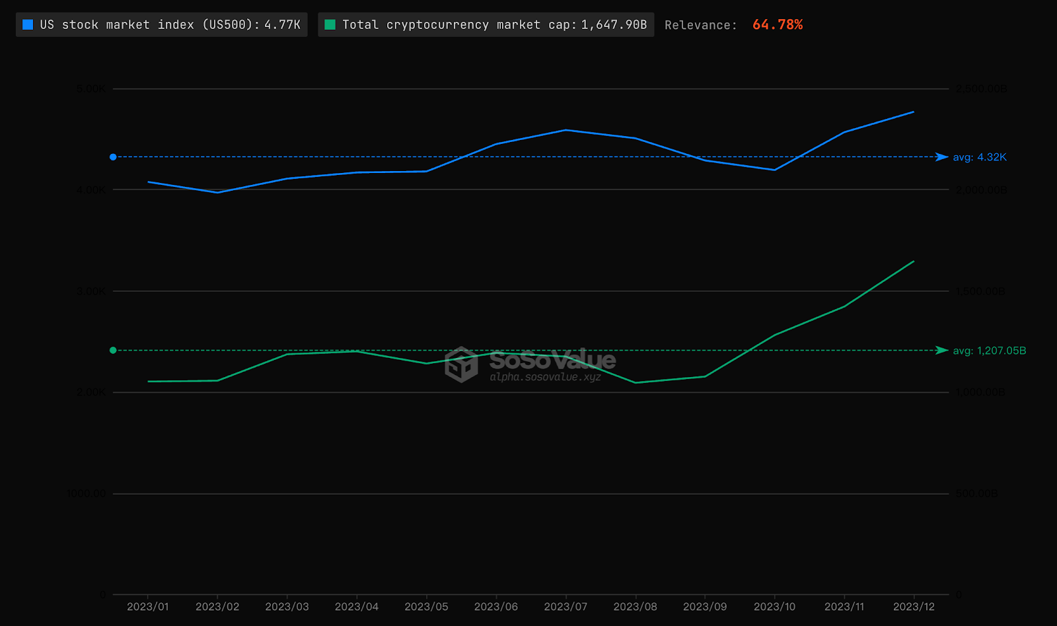Click the blue average line starting dot

[x=113, y=157]
